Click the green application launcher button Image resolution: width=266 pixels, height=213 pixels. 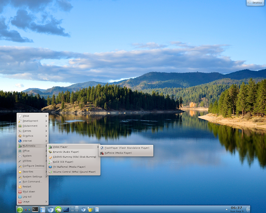click(20, 210)
